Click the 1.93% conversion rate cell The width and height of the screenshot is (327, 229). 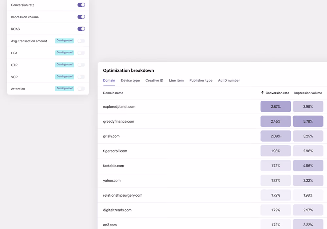click(276, 151)
